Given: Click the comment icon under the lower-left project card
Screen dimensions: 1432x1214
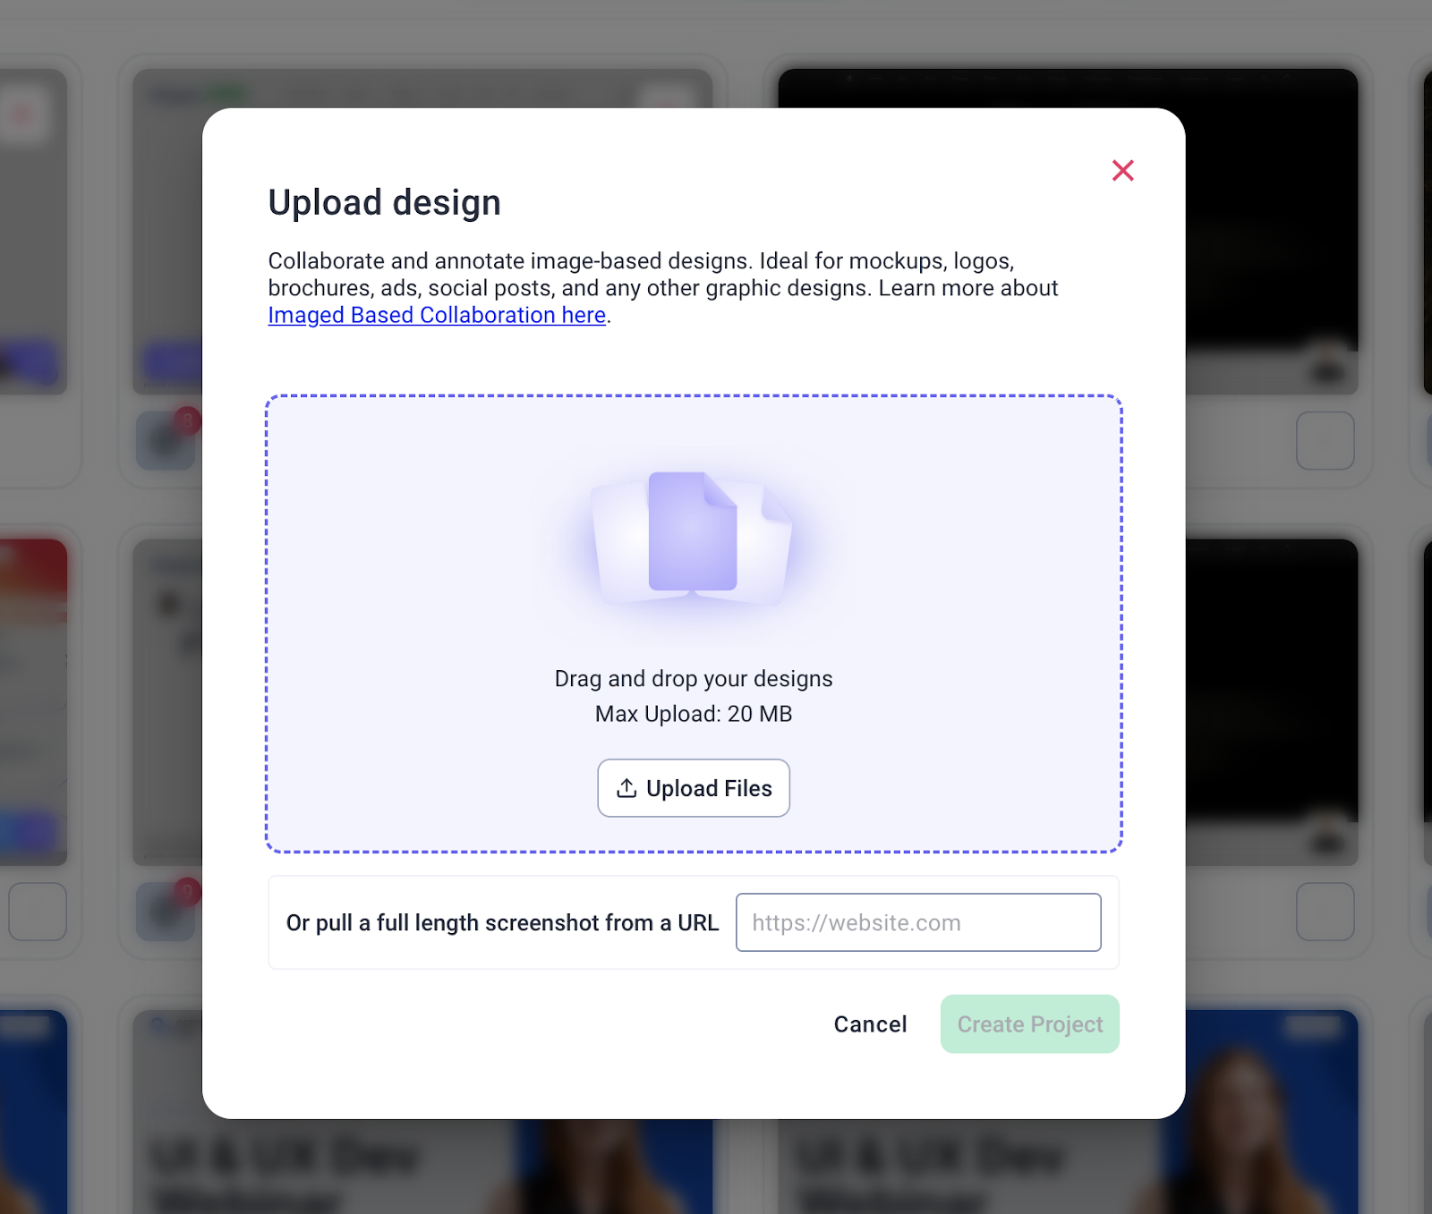Looking at the screenshot, I should (x=166, y=913).
